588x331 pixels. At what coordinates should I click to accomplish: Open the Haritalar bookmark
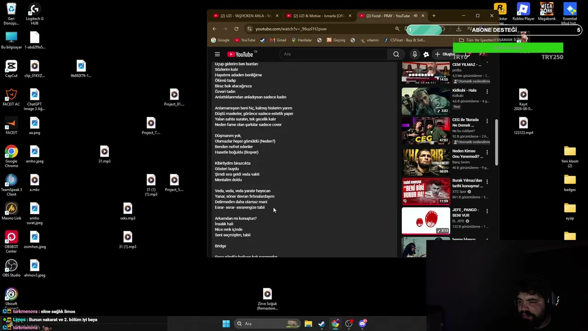pyautogui.click(x=301, y=40)
